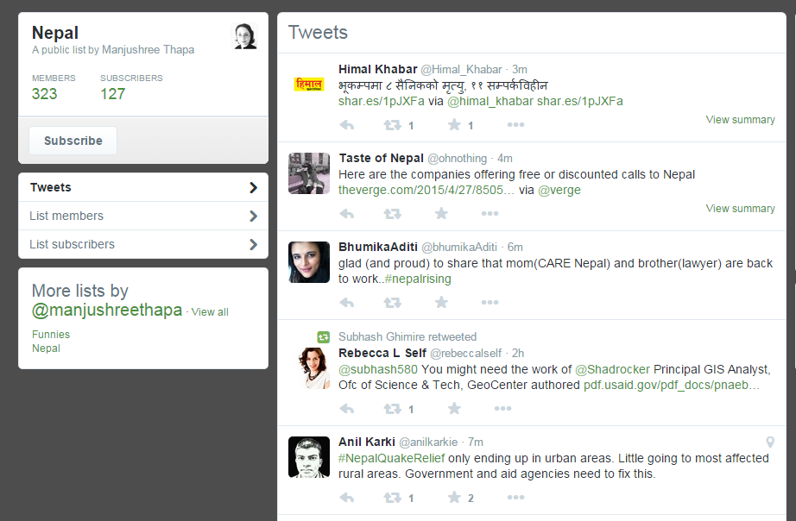The width and height of the screenshot is (796, 521).
Task: Subscribe to the Nepal list
Action: 73,141
